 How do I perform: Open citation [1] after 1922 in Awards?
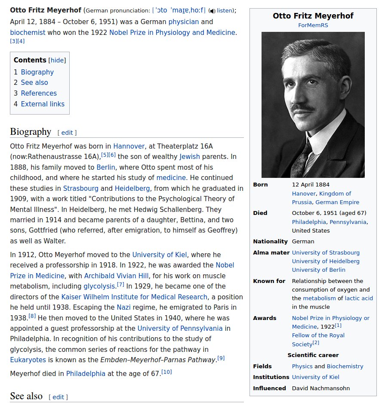pos(338,325)
